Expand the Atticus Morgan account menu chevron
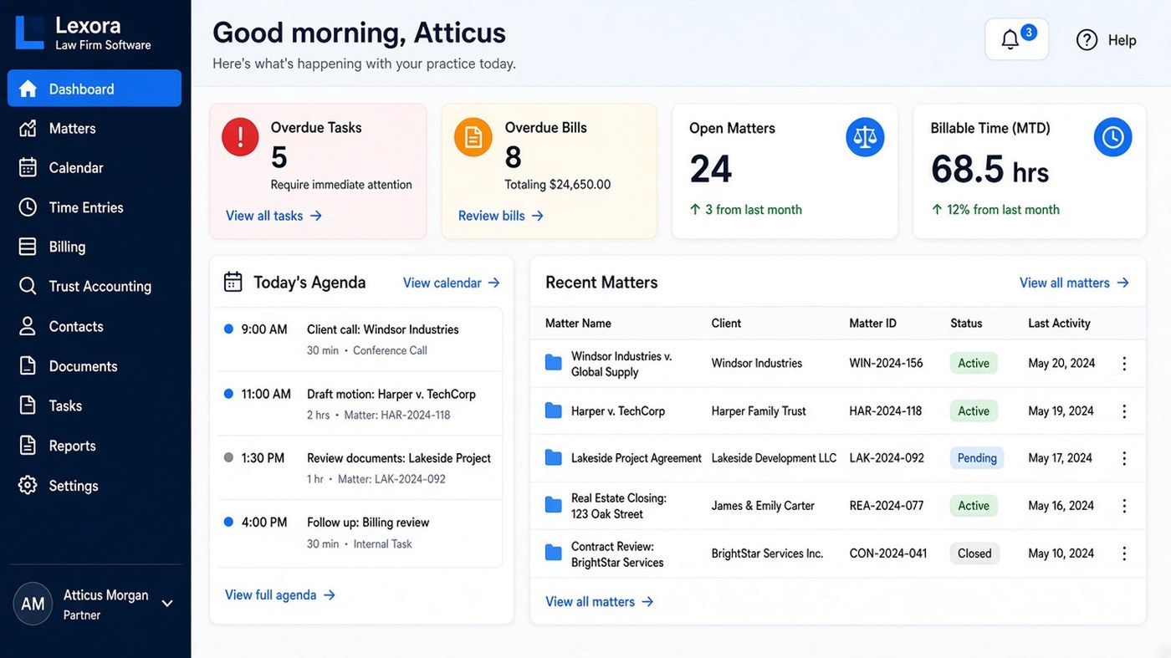The height and width of the screenshot is (658, 1171). pyautogui.click(x=167, y=604)
